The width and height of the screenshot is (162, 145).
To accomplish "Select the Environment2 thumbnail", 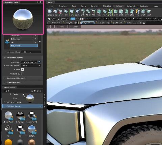I will click(32, 116).
